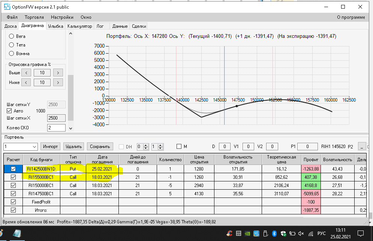Image resolution: width=373 pixels, height=241 pixels.
Task: Open the Торговля menu
Action: [x=34, y=17]
